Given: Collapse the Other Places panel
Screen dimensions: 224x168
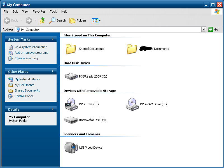Looking at the screenshot, I should (52, 72).
